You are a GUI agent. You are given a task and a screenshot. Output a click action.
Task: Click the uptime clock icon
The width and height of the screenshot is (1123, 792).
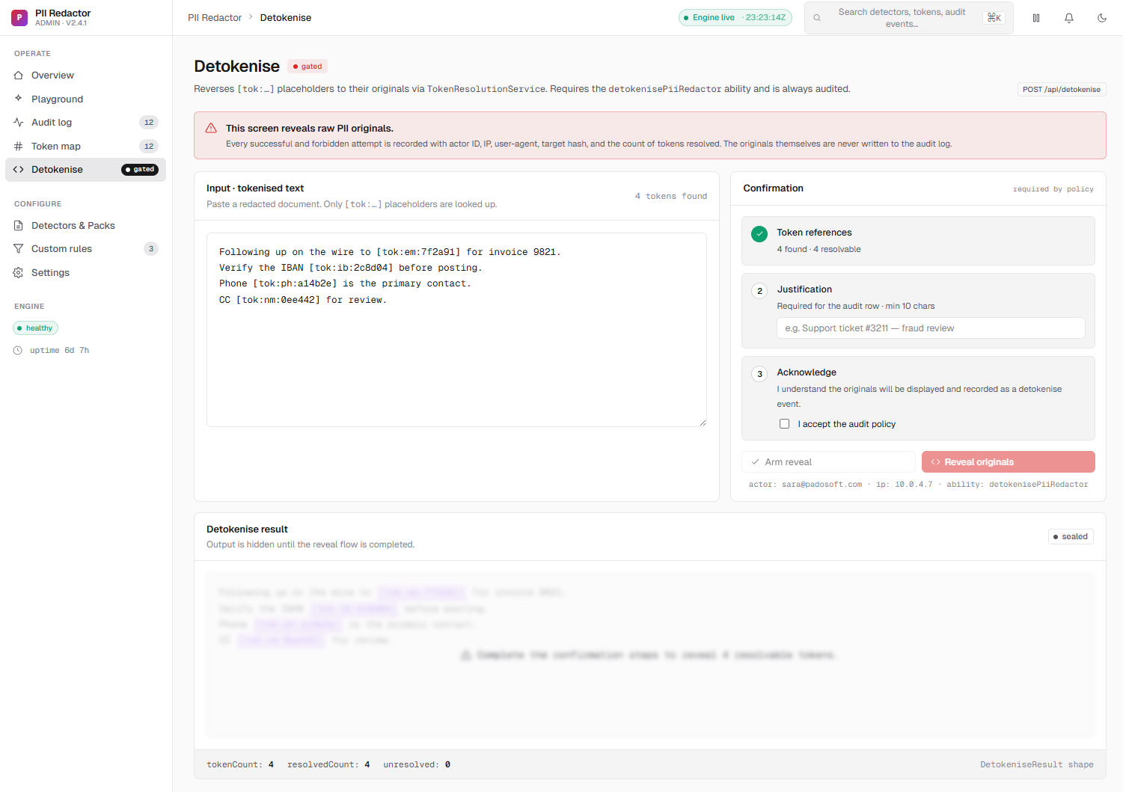18,350
